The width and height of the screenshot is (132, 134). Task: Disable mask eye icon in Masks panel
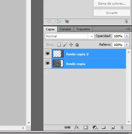(67, 21)
